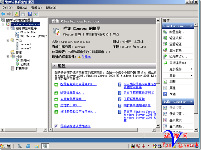Open the PowerShell taskbar icon

click(x=28, y=146)
